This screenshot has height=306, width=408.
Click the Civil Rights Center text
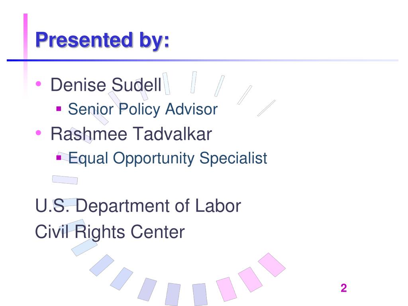pos(110,232)
